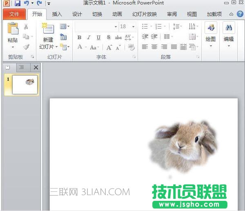Screen dimensions: 245x211
Task: Justify the text
Action: (x=174, y=47)
